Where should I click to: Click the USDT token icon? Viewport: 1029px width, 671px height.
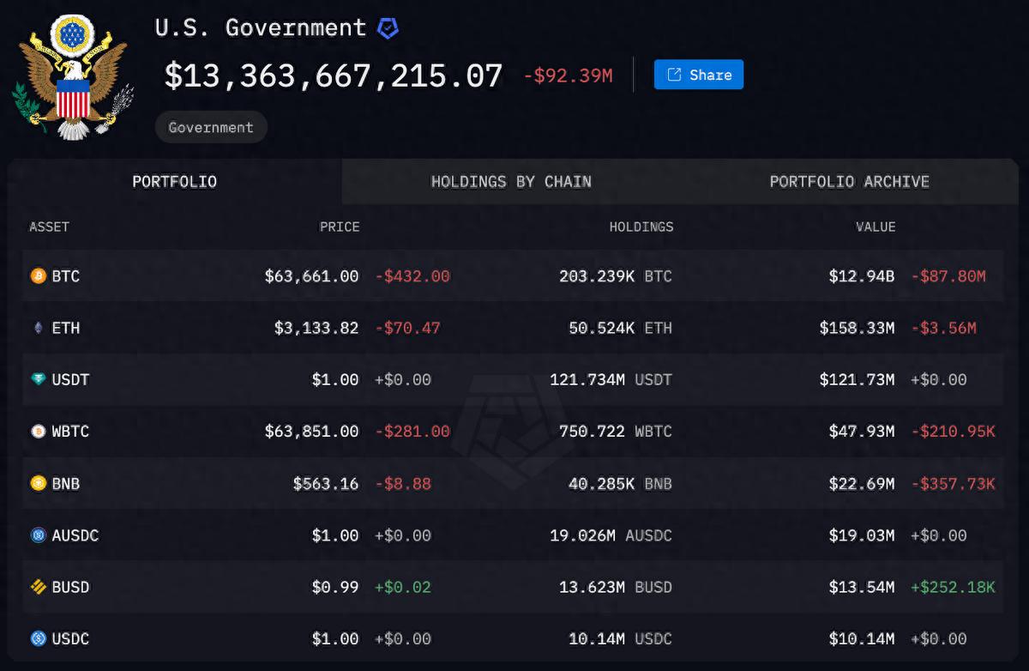(x=38, y=379)
